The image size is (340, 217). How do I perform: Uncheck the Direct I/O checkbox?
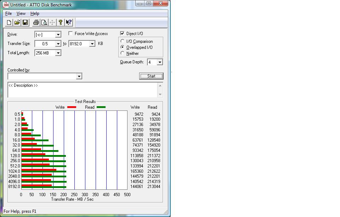122,33
